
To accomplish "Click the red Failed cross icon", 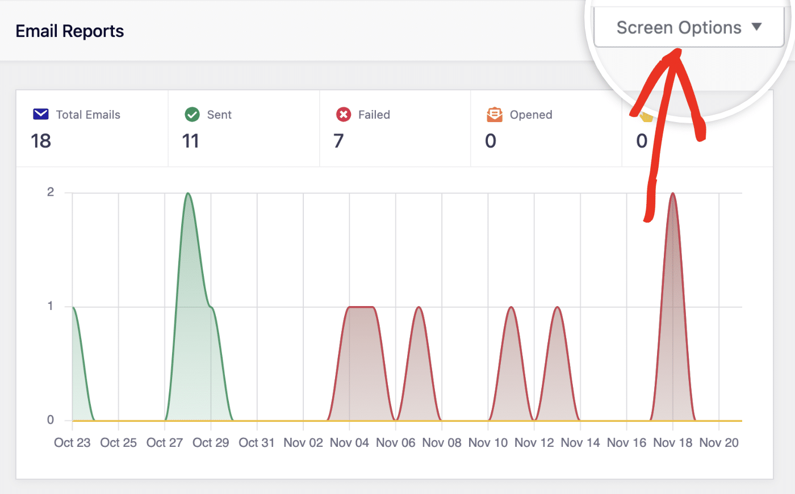I will (x=344, y=115).
